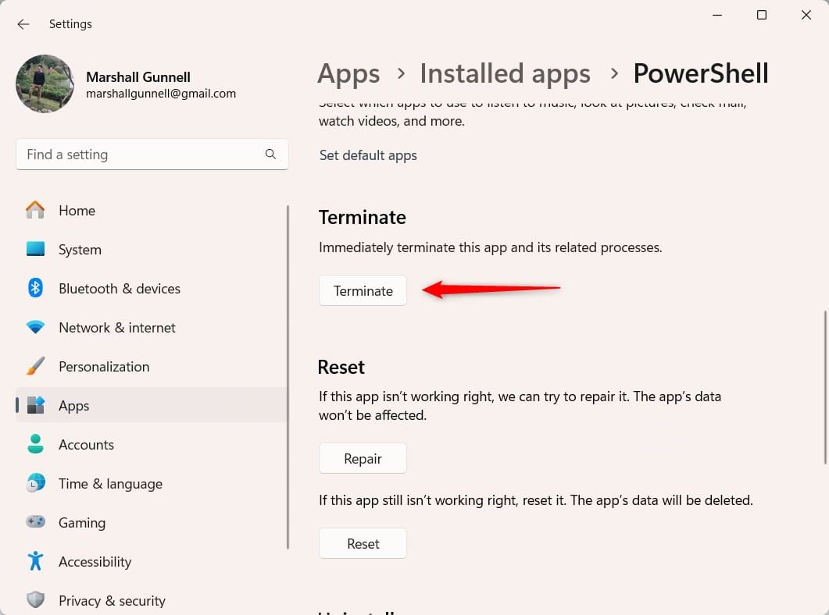The width and height of the screenshot is (829, 615).
Task: Click the back arrow icon
Action: (23, 24)
